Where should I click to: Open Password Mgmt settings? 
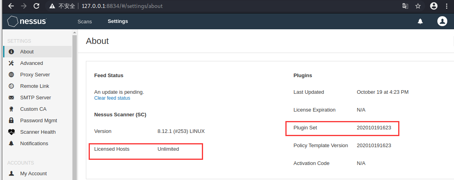38,120
